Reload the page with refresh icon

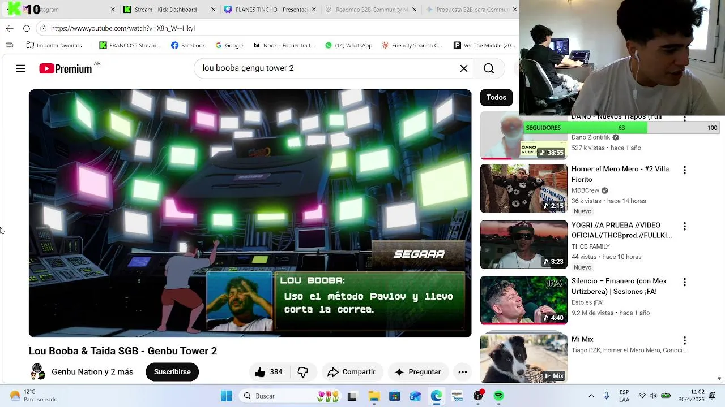pyautogui.click(x=27, y=28)
